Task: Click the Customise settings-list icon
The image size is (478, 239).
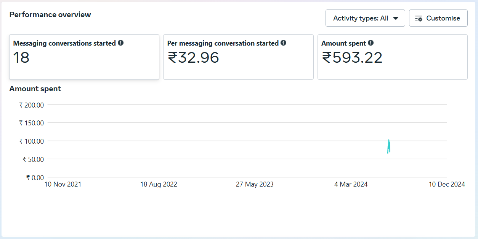Action: point(419,19)
